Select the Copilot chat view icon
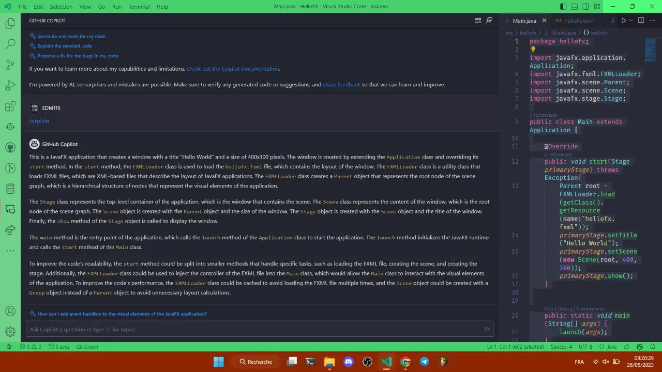This screenshot has height=372, width=662. click(x=10, y=209)
